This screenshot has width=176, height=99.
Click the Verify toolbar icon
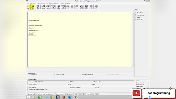point(68,7)
